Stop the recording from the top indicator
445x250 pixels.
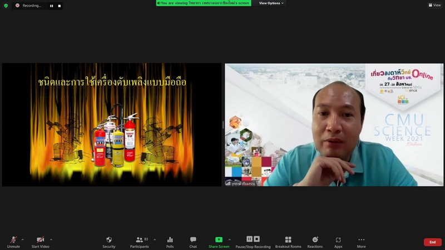click(x=58, y=6)
